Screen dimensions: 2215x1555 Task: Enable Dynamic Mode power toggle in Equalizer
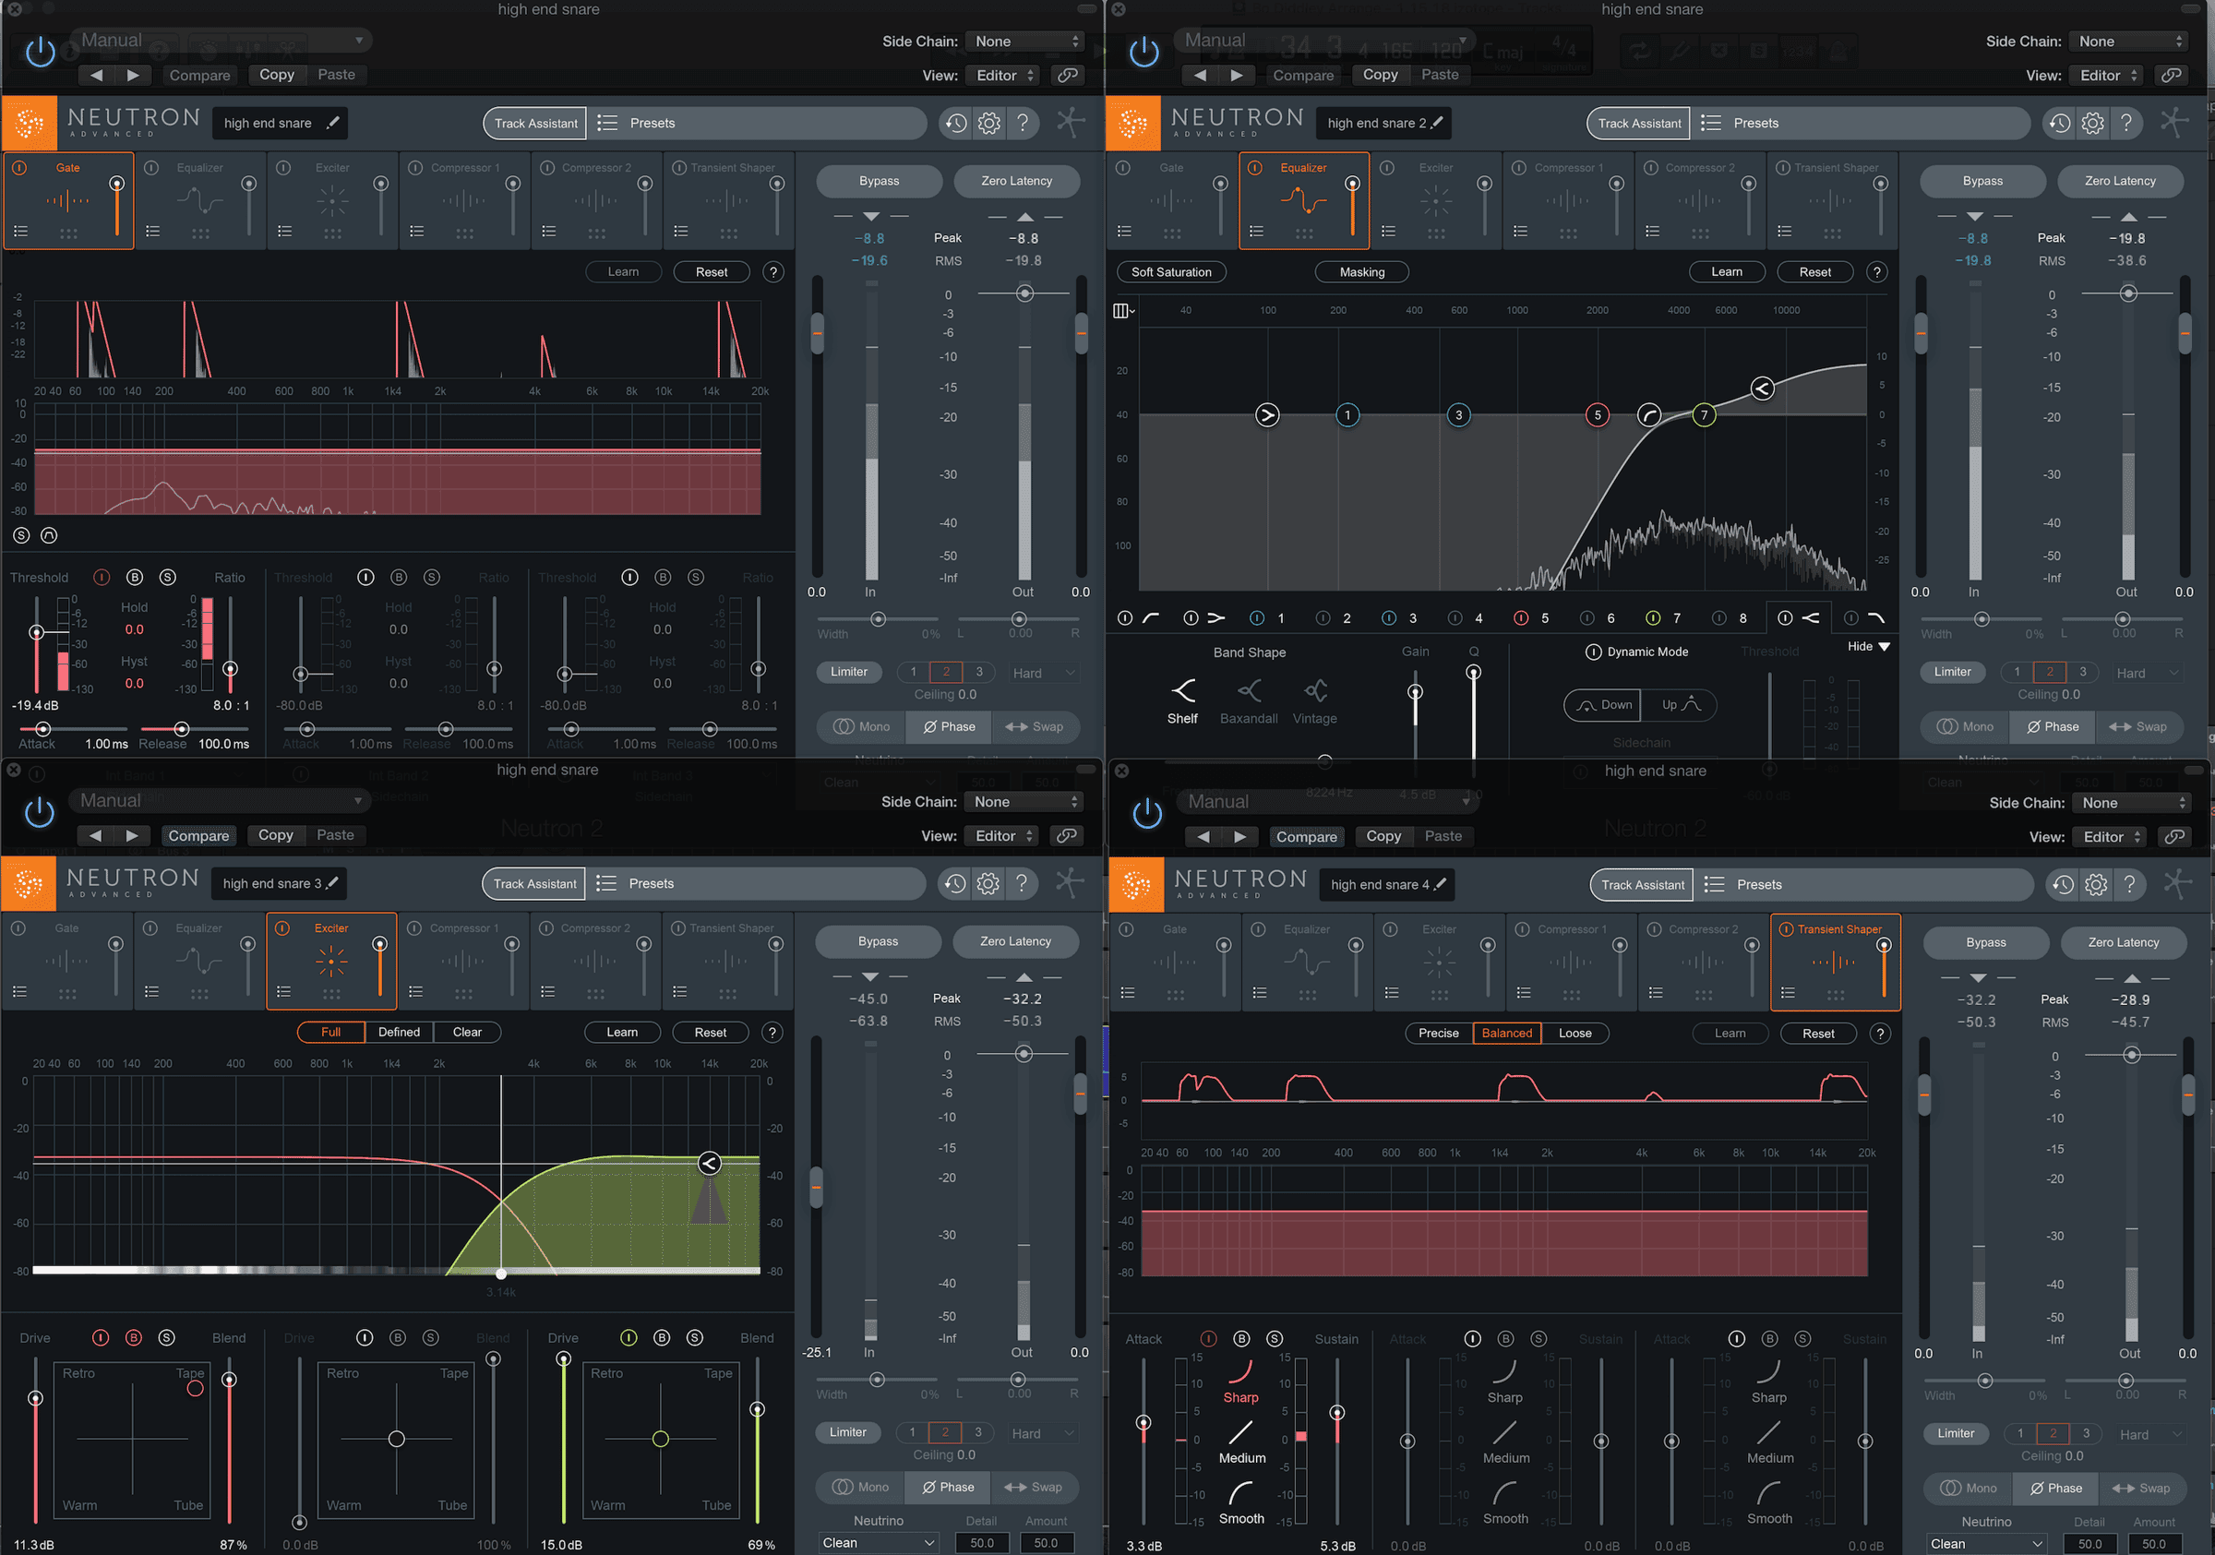click(1594, 652)
